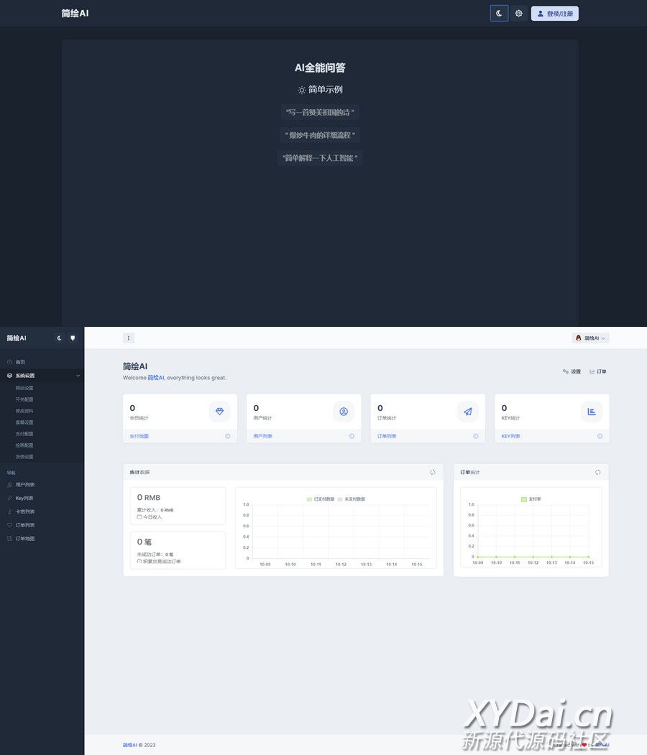Click the paper plane icon on 订单统计 card
Image resolution: width=647 pixels, height=755 pixels.
click(x=468, y=412)
